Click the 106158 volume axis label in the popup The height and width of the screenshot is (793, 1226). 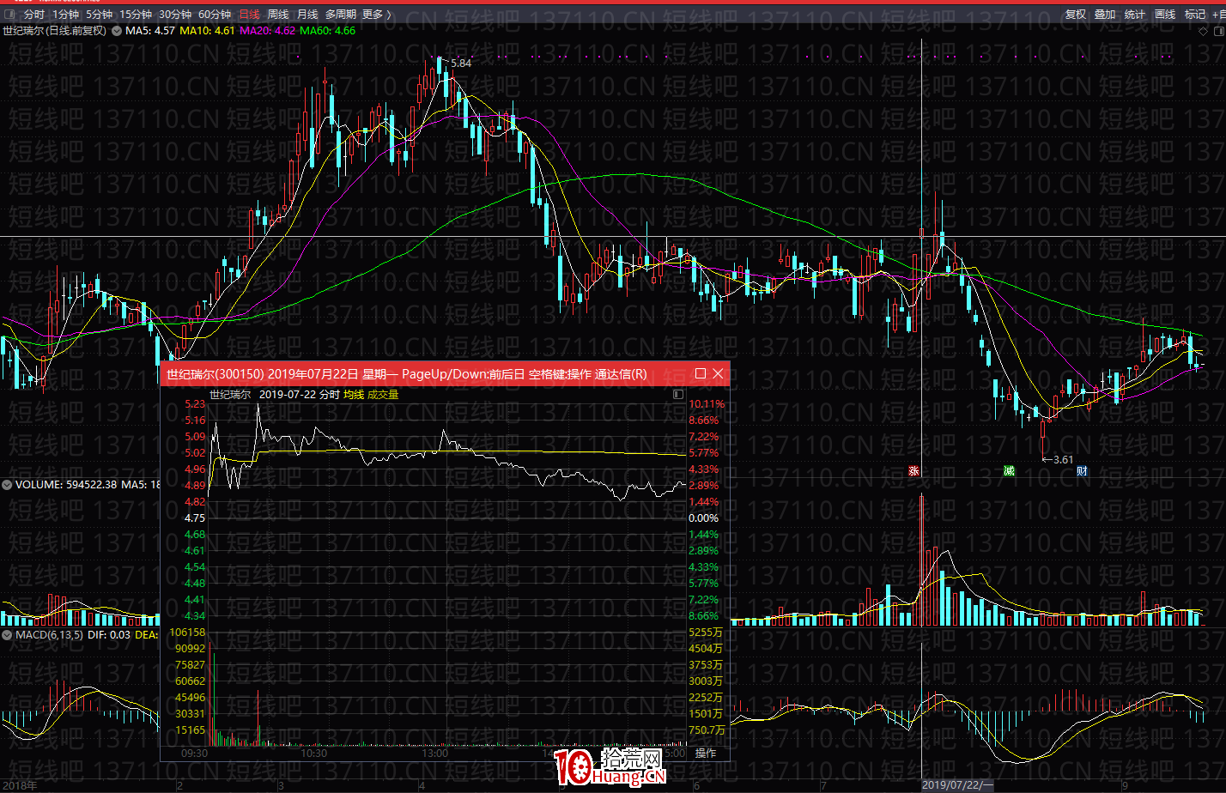(x=188, y=633)
